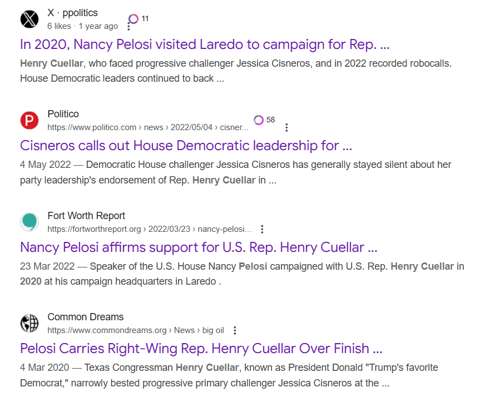The height and width of the screenshot is (402, 494).
Task: Open 'In 2020, Nancy Pelosi visited Laredo' result
Action: [204, 44]
